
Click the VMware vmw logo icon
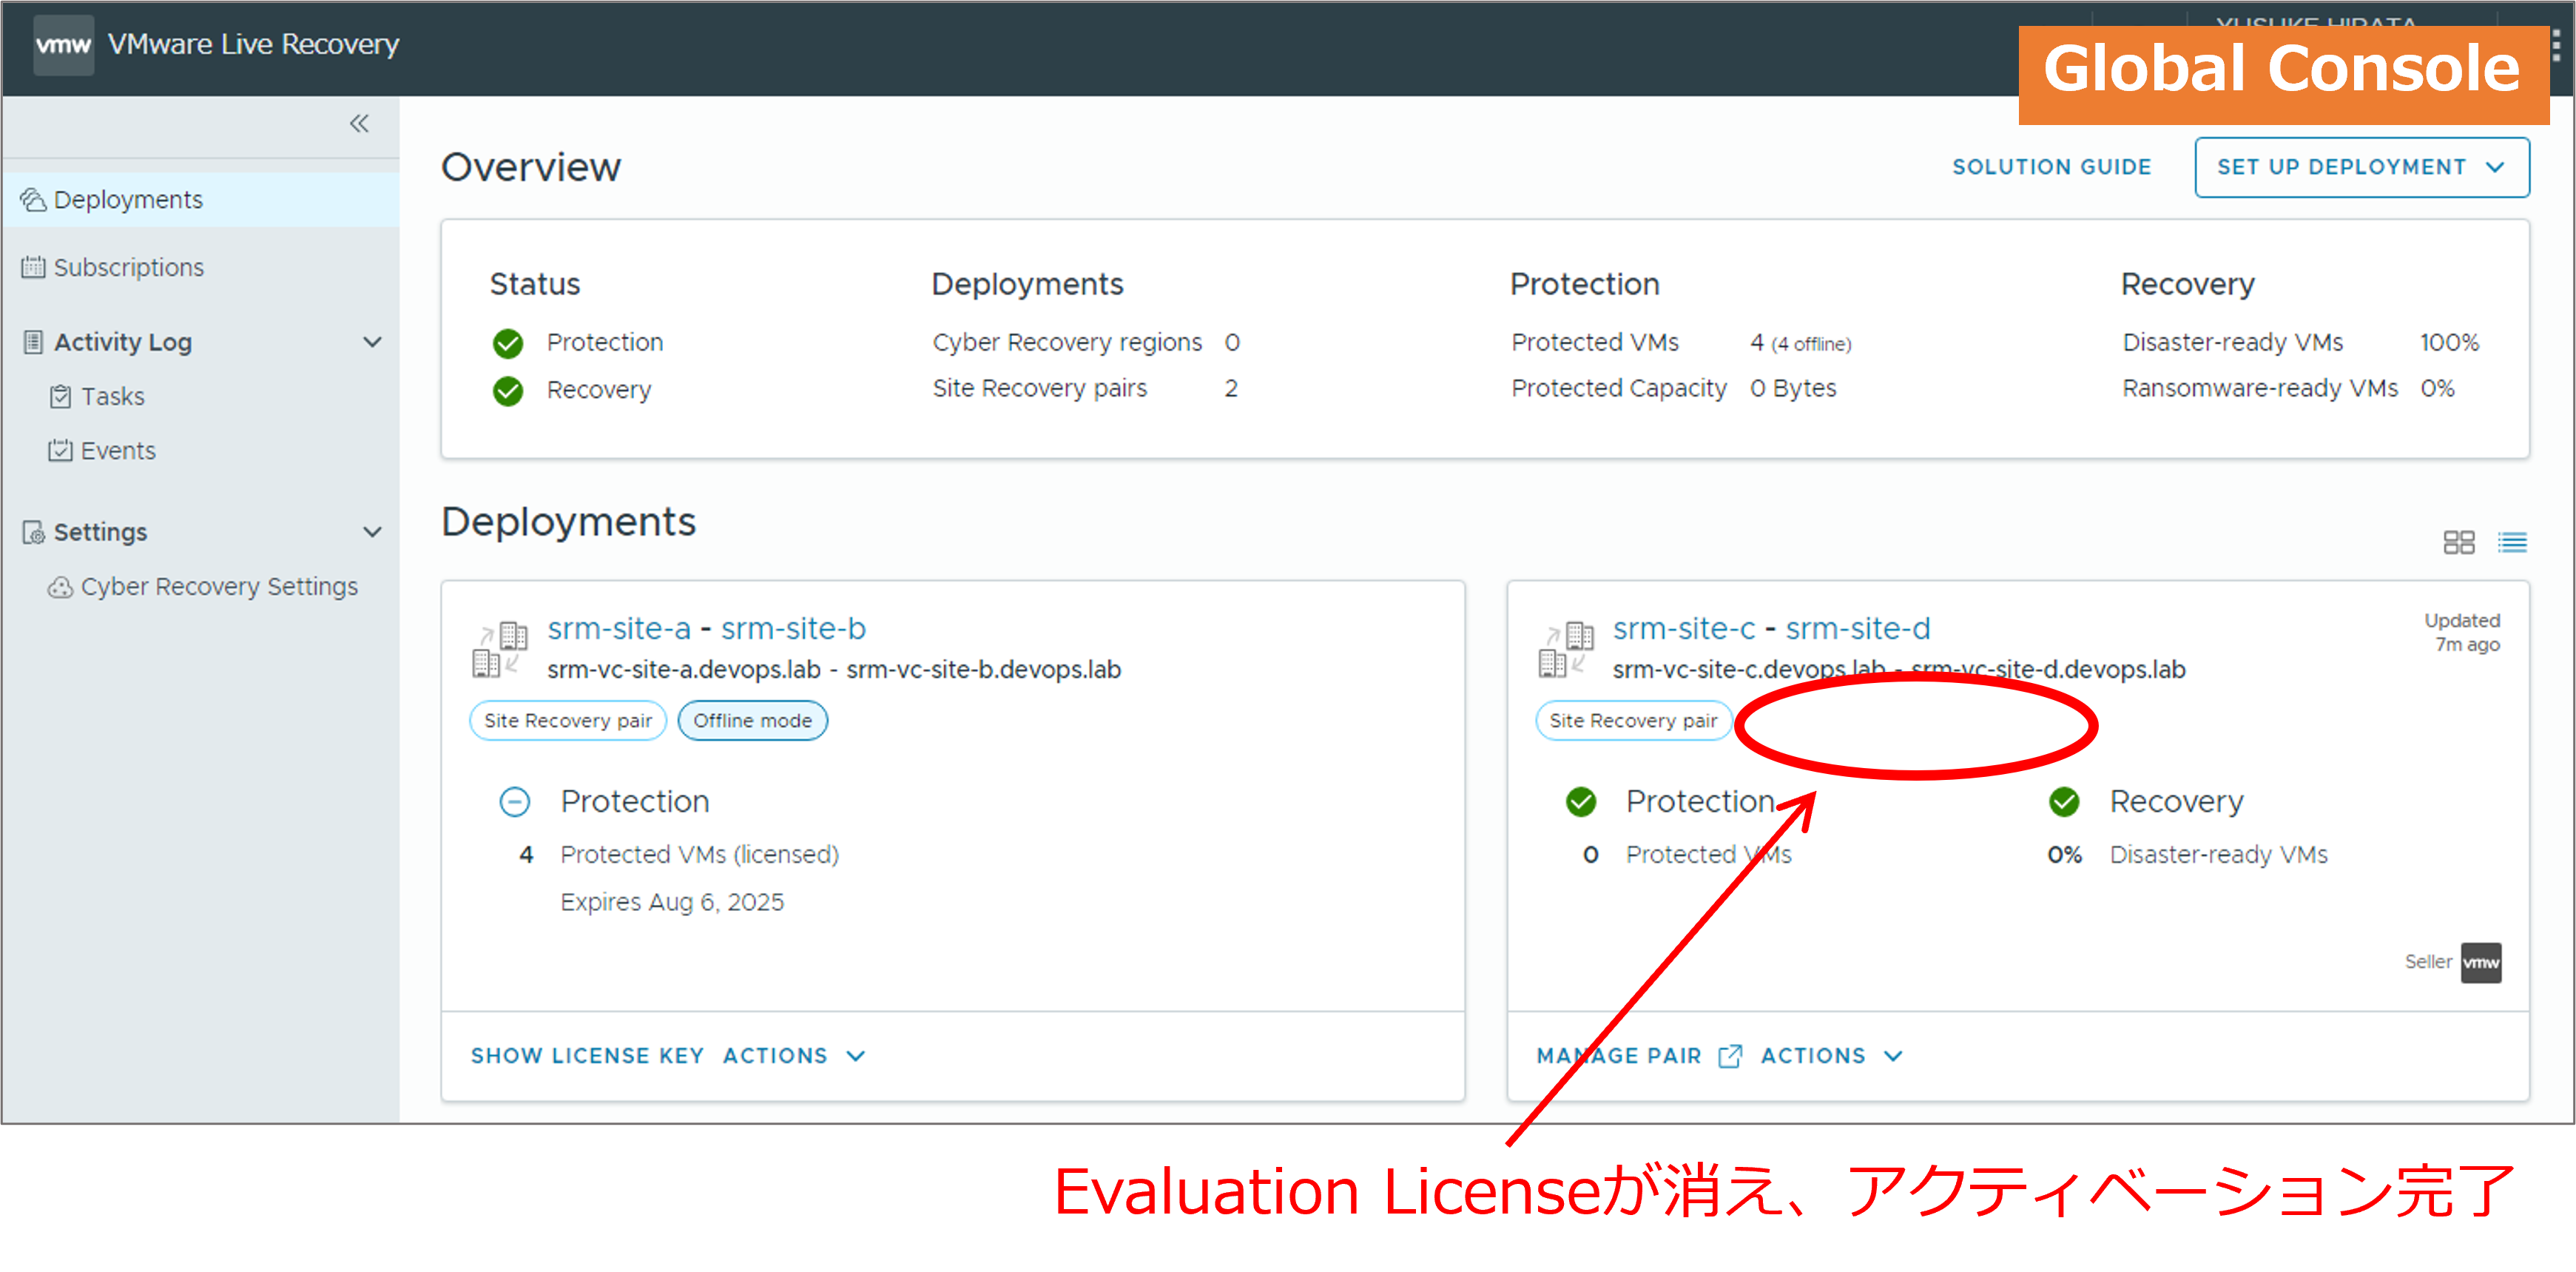(63, 45)
